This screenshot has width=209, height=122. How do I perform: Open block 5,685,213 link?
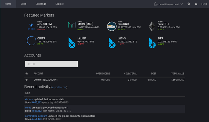pyautogui.click(x=36, y=102)
